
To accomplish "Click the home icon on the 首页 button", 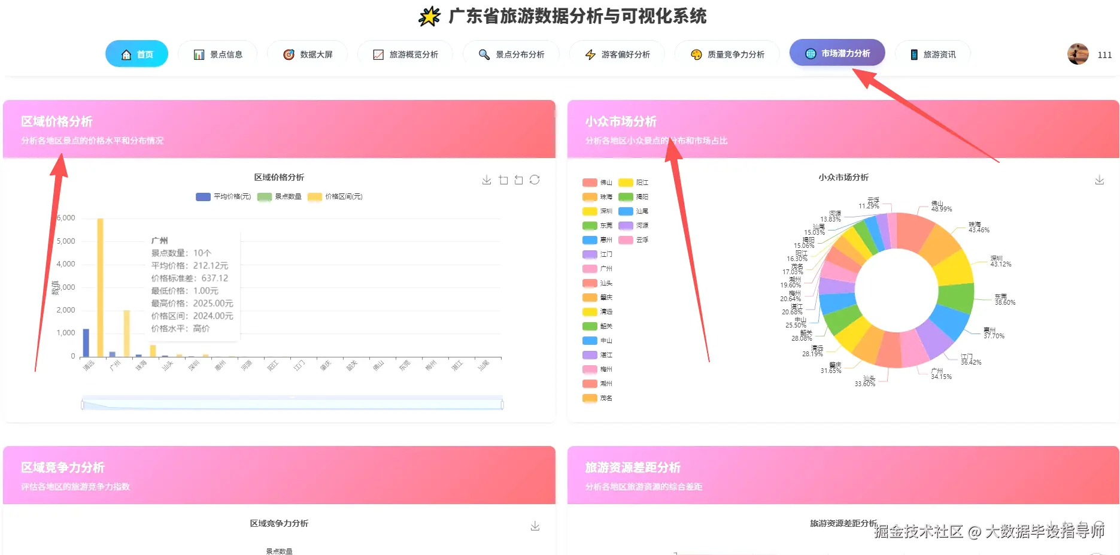I will point(126,53).
